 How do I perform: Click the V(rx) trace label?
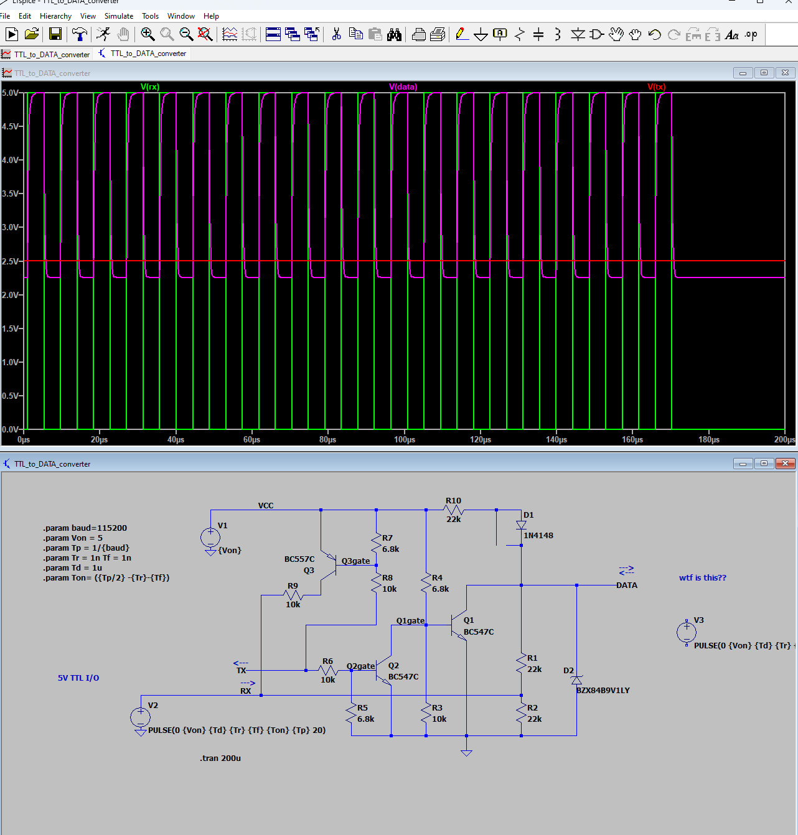tap(150, 87)
